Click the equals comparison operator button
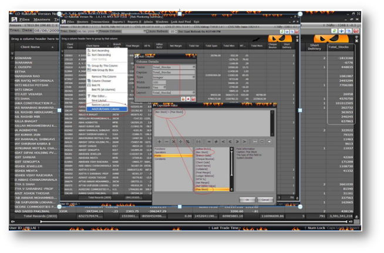Screen dimensions: 384x253 [210, 143]
